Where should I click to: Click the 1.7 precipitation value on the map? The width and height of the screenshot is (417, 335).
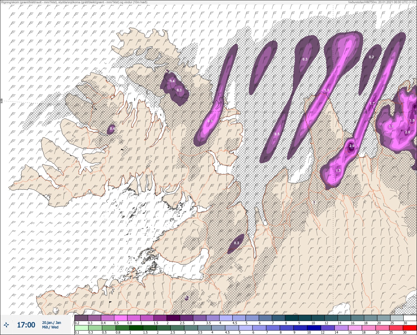[372, 104]
